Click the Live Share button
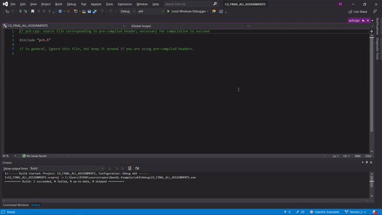This screenshot has width=382, height=215. [358, 11]
